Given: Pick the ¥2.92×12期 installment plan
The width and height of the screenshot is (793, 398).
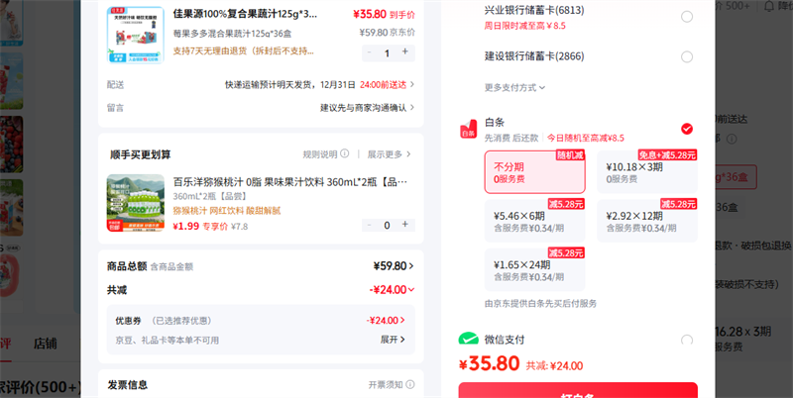Looking at the screenshot, I should (646, 221).
